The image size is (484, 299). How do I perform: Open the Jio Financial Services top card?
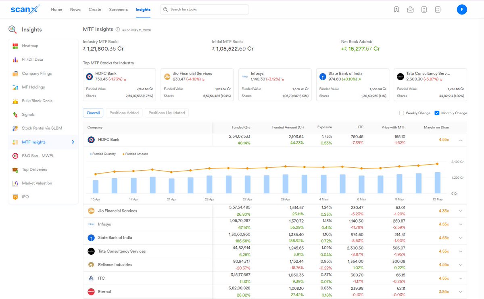point(197,85)
